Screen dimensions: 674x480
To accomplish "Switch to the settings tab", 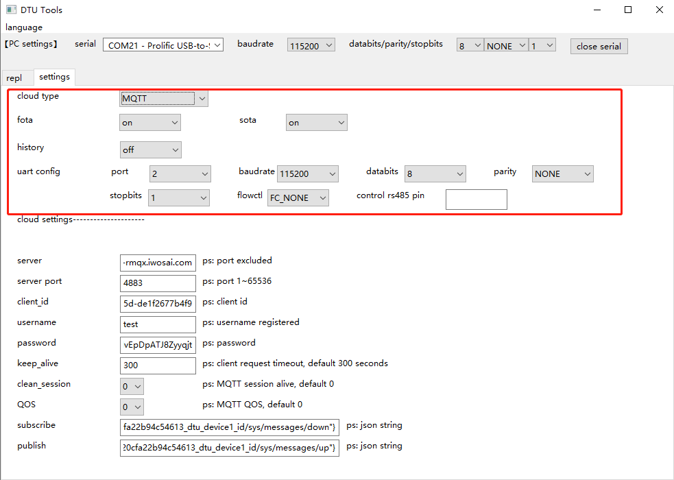I will pos(54,77).
